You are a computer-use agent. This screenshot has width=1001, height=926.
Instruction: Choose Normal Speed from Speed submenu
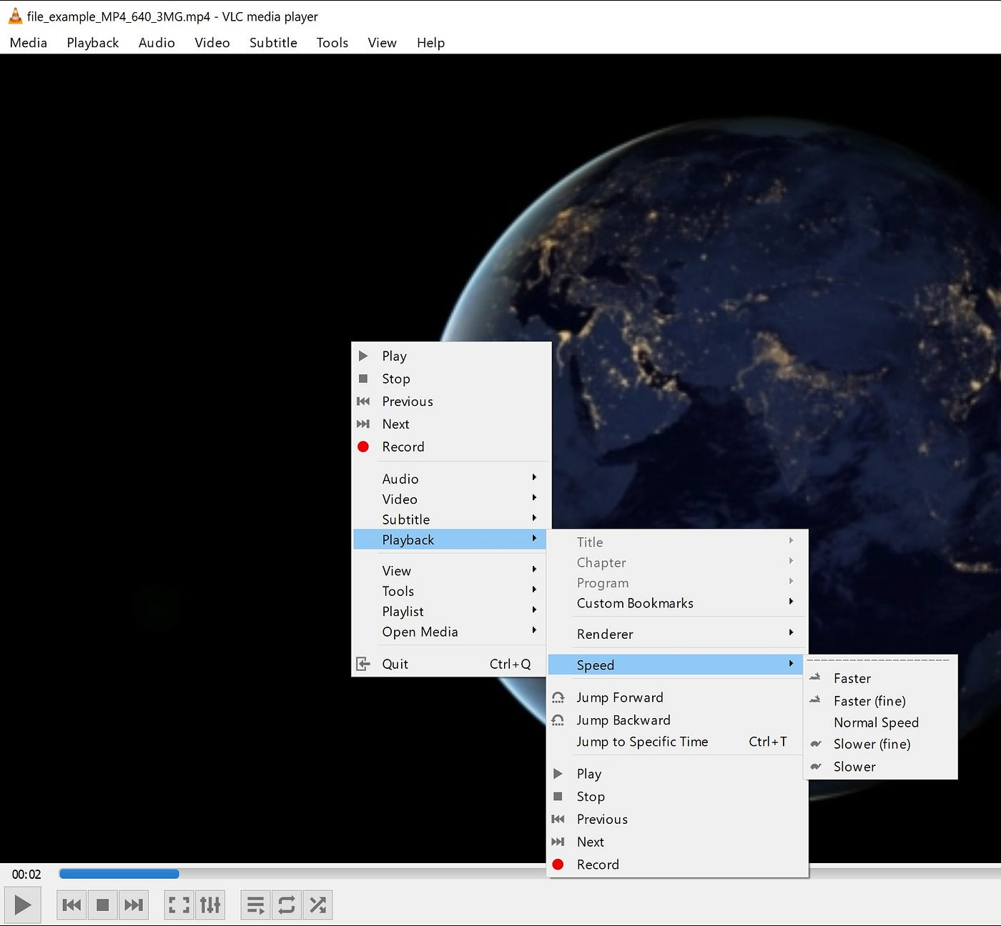click(876, 722)
